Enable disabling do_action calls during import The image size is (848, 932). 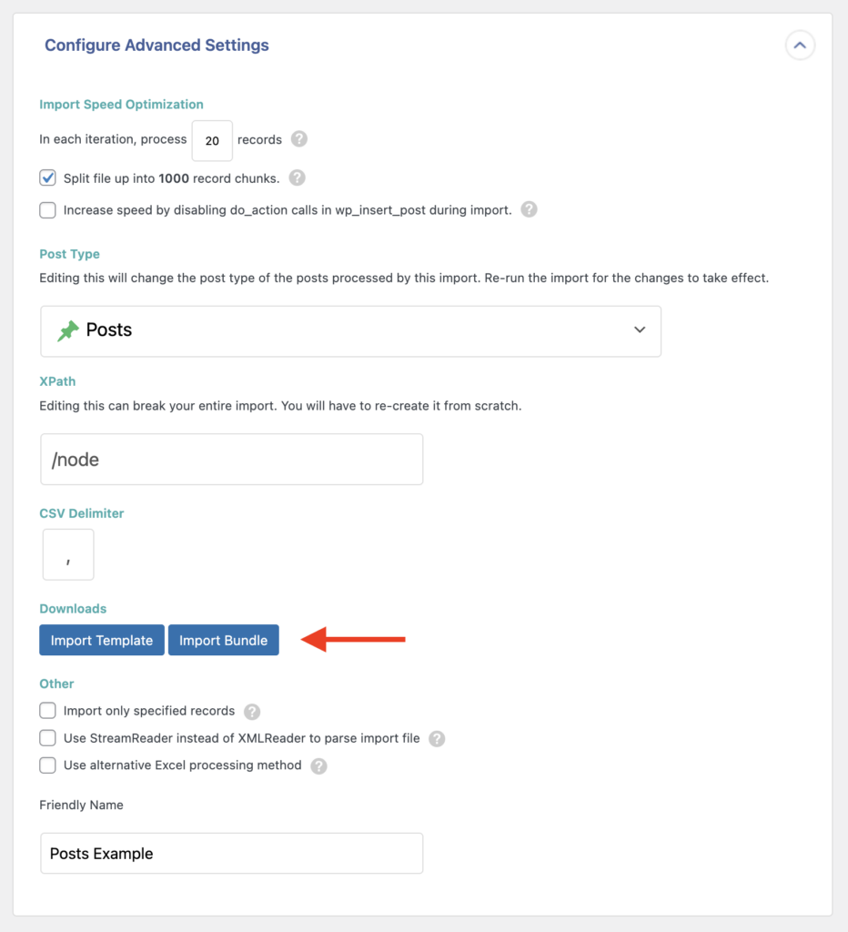pos(47,209)
